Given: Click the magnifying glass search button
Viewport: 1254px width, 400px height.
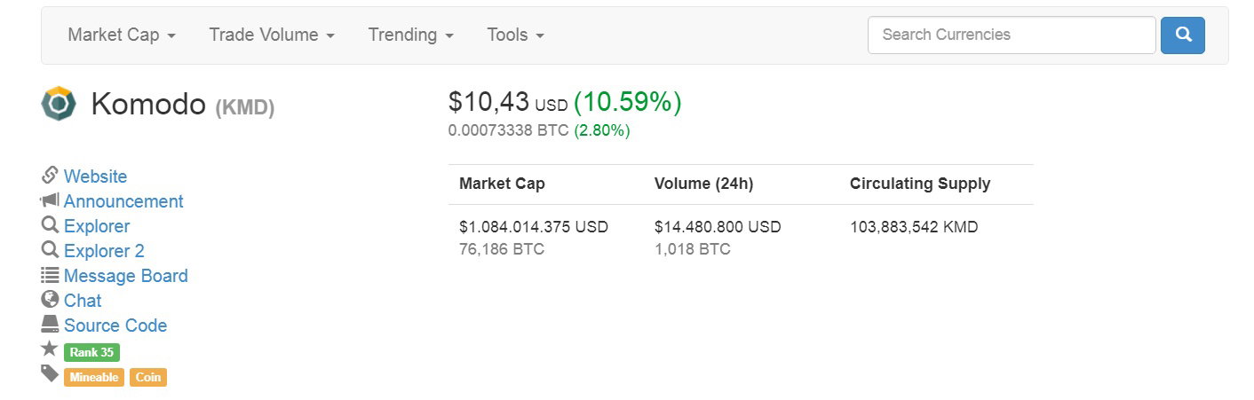Looking at the screenshot, I should coord(1182,35).
